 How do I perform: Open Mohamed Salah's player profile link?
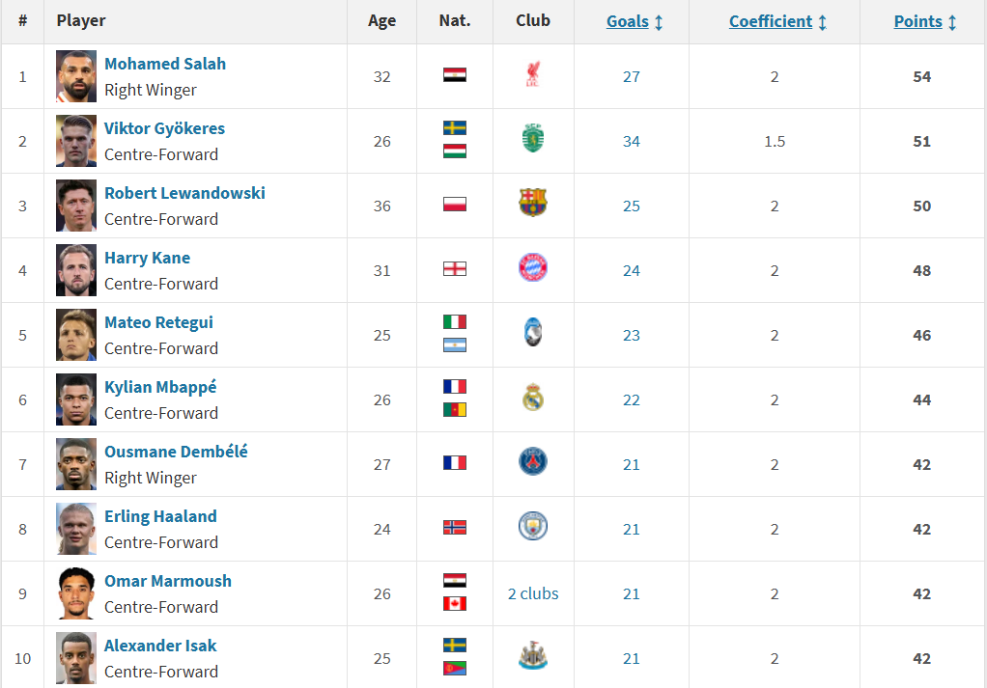(x=165, y=64)
